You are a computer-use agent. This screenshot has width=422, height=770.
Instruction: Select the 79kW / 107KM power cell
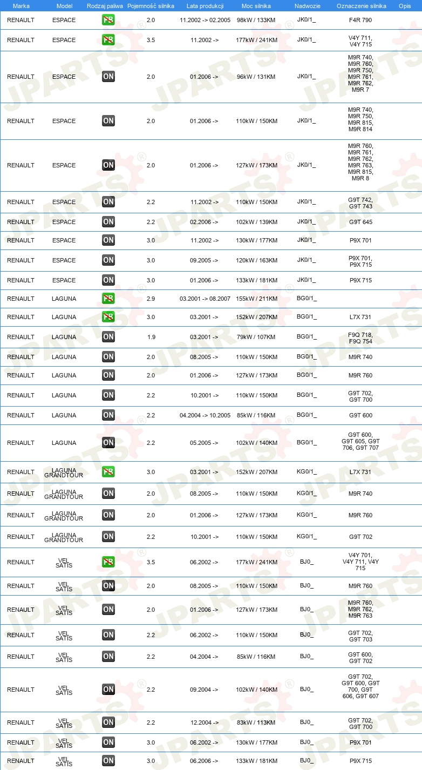[256, 337]
